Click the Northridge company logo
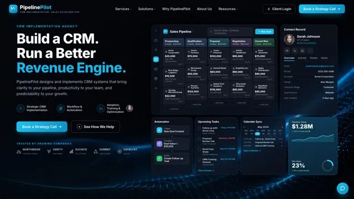The image size is (354, 199). coord(28,151)
